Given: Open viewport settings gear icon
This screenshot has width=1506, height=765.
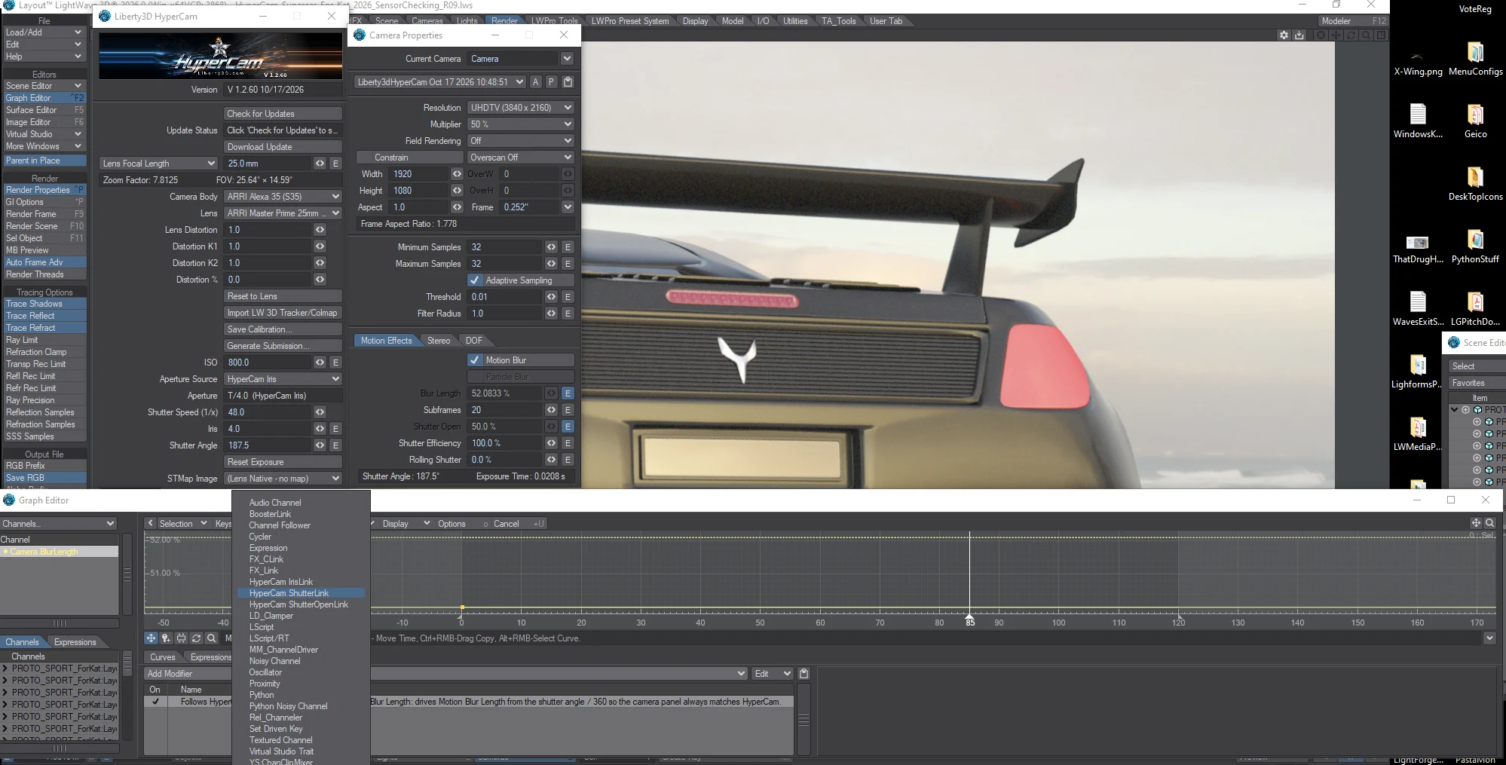Looking at the screenshot, I should [1284, 35].
